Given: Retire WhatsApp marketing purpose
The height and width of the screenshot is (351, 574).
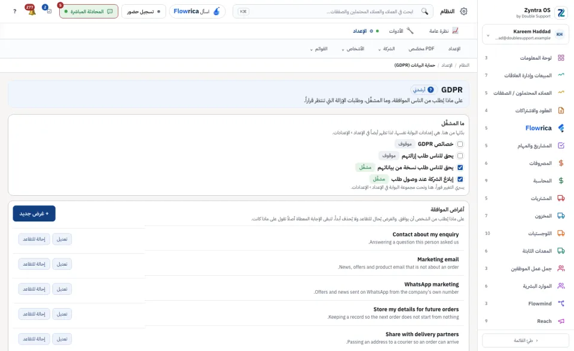Looking at the screenshot, I should [x=34, y=289].
